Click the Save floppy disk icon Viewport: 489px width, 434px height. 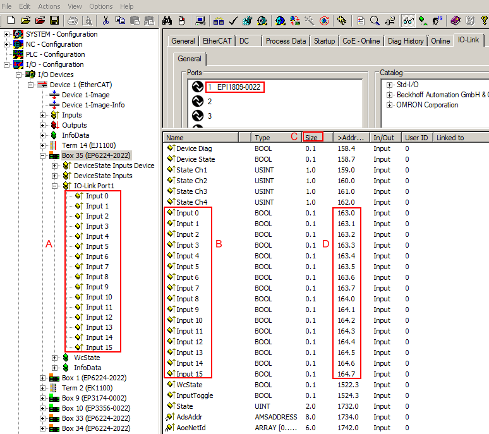[x=54, y=21]
